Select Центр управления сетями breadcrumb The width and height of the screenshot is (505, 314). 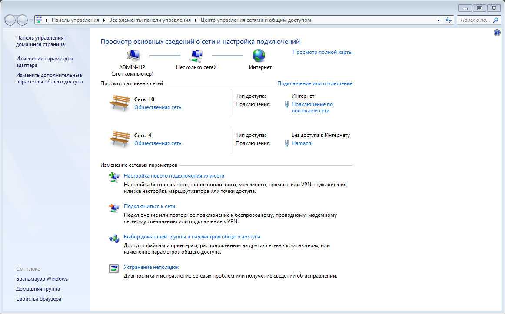tap(256, 20)
